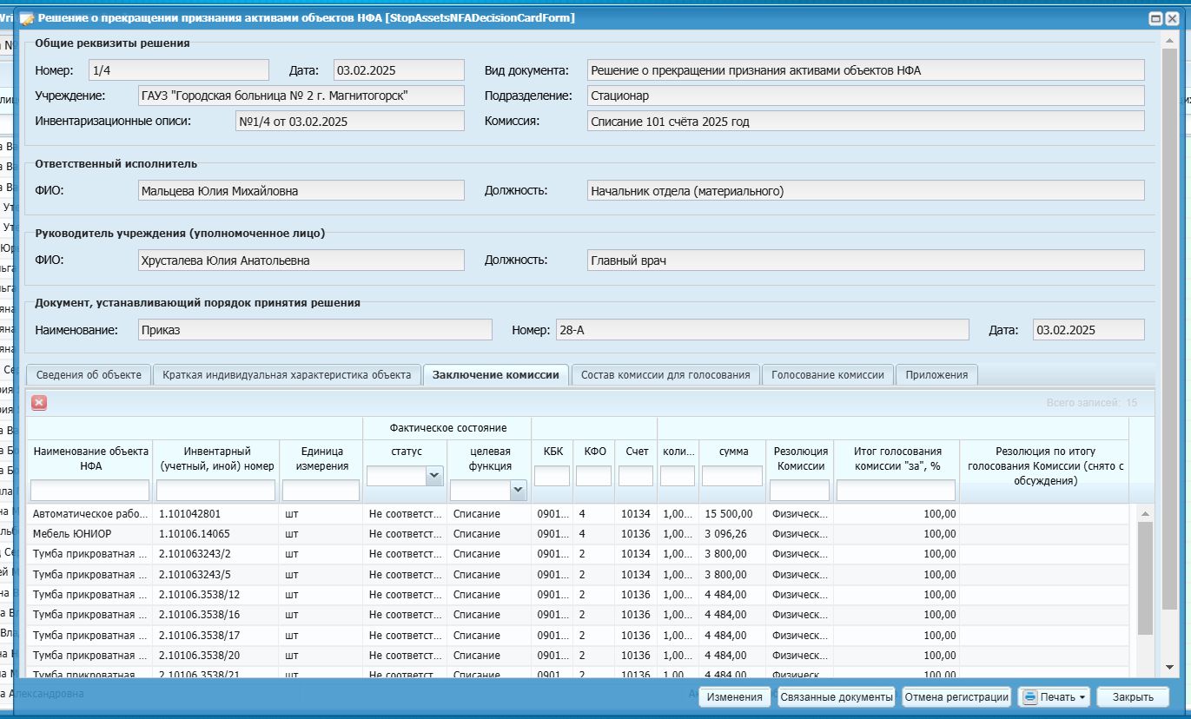Open the Голосование комиссии tab
This screenshot has width=1191, height=719.
pos(828,375)
